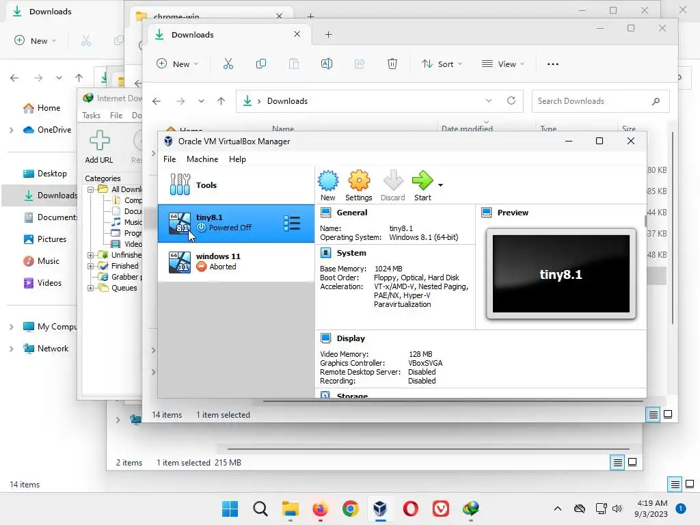This screenshot has width=700, height=525.
Task: Switch front Downloads window to details view
Action: coord(653,415)
